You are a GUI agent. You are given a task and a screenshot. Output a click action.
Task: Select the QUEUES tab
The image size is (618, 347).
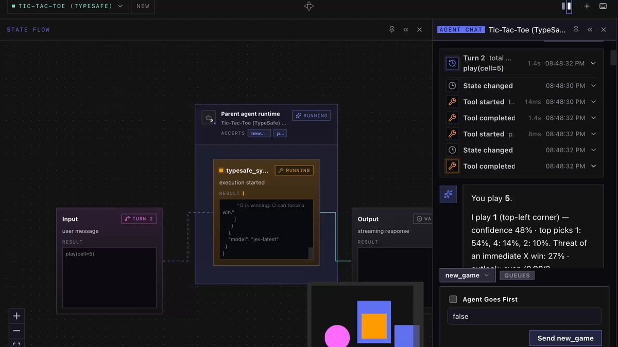[517, 276]
